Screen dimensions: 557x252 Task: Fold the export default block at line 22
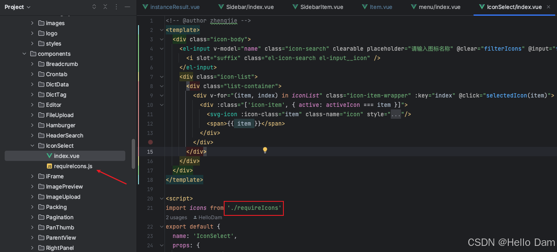point(162,227)
